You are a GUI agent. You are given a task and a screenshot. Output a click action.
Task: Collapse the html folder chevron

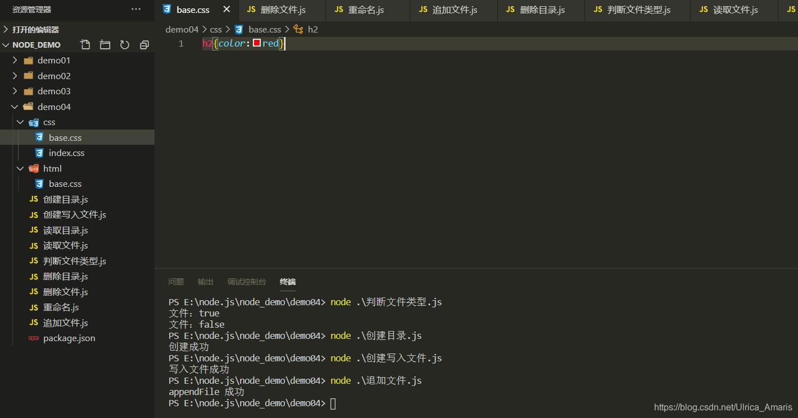click(x=21, y=168)
